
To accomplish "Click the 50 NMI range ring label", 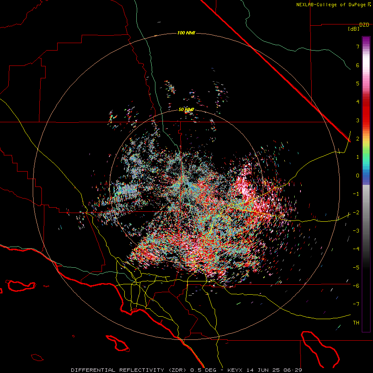I will [x=186, y=110].
